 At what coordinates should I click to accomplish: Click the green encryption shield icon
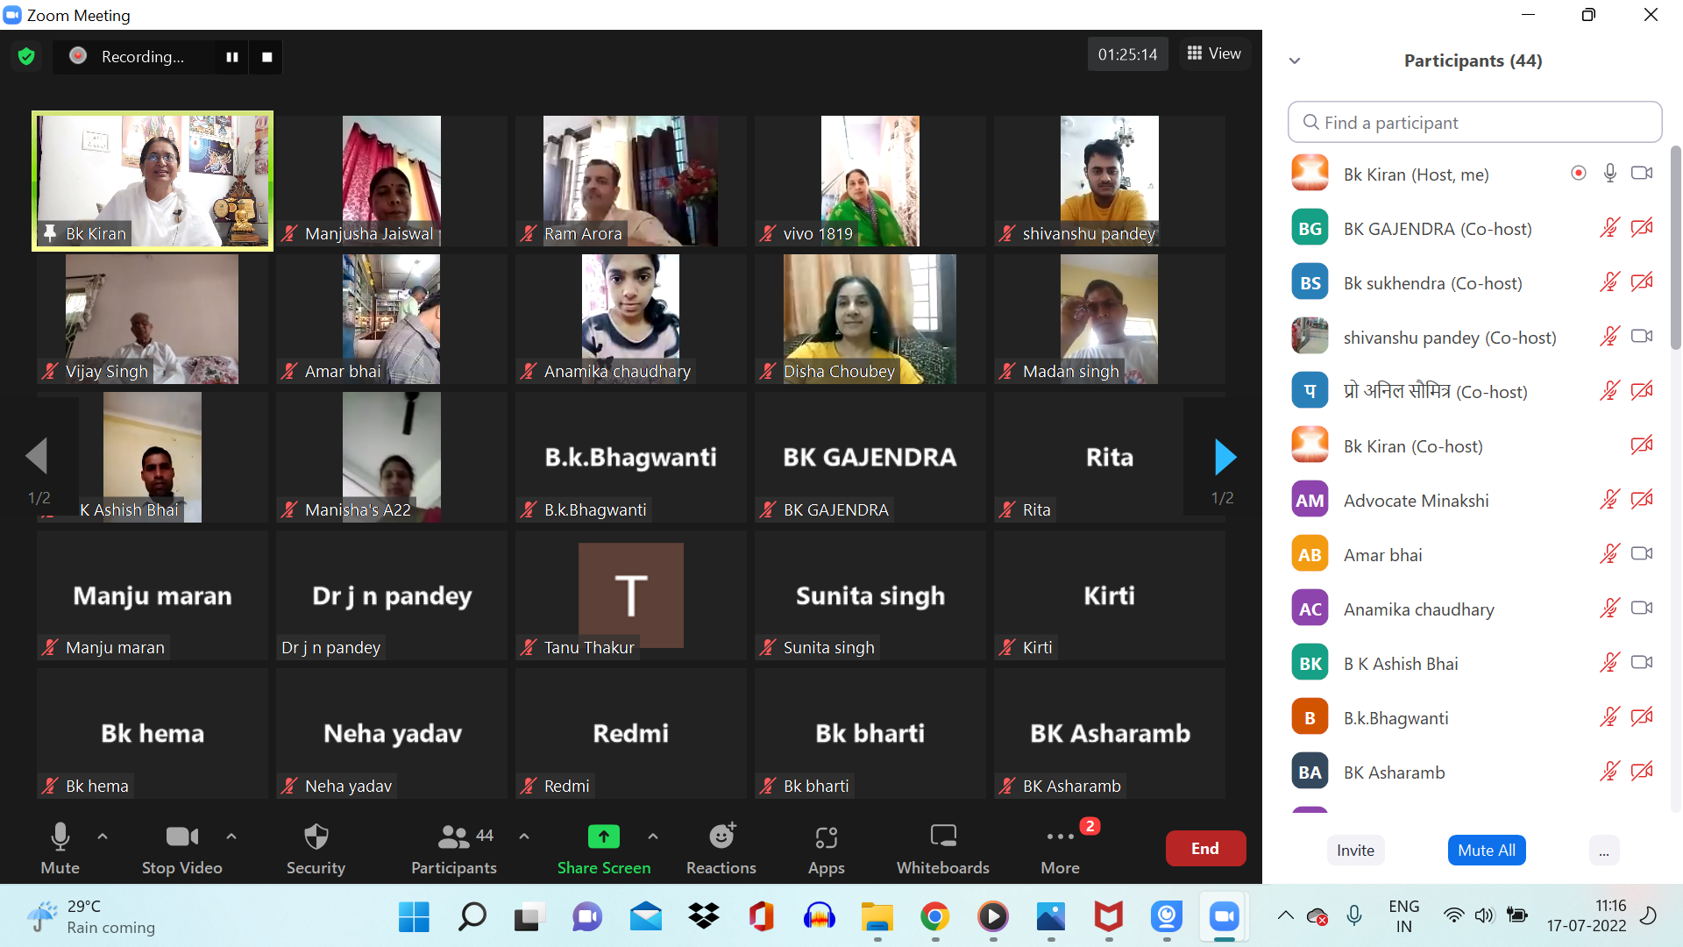[26, 56]
